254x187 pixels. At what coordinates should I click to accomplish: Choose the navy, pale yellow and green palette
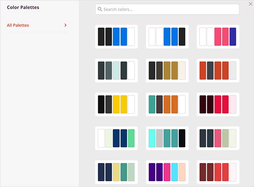coord(116,172)
